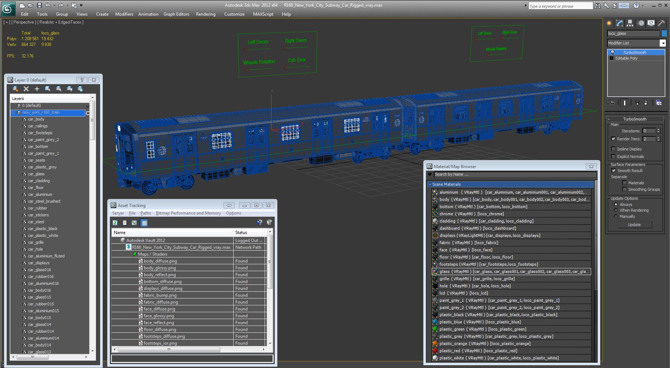670x368 pixels.
Task: Open the Modify command panel tab
Action: tap(620, 23)
